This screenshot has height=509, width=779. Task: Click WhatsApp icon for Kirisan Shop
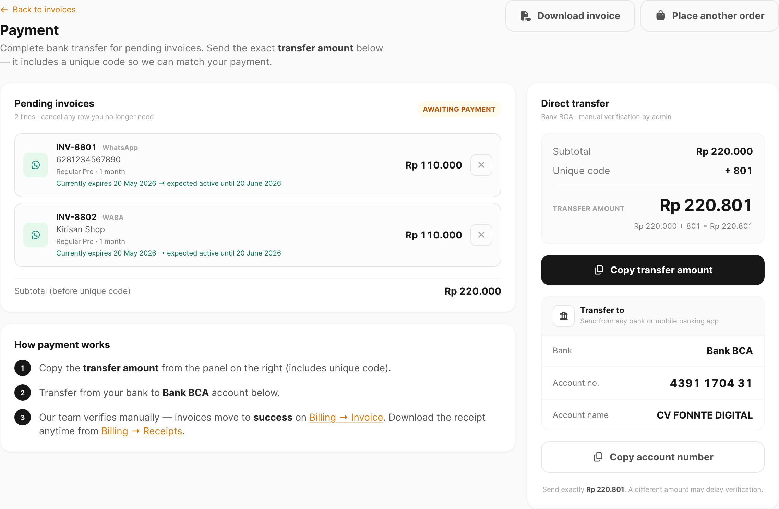(x=36, y=235)
